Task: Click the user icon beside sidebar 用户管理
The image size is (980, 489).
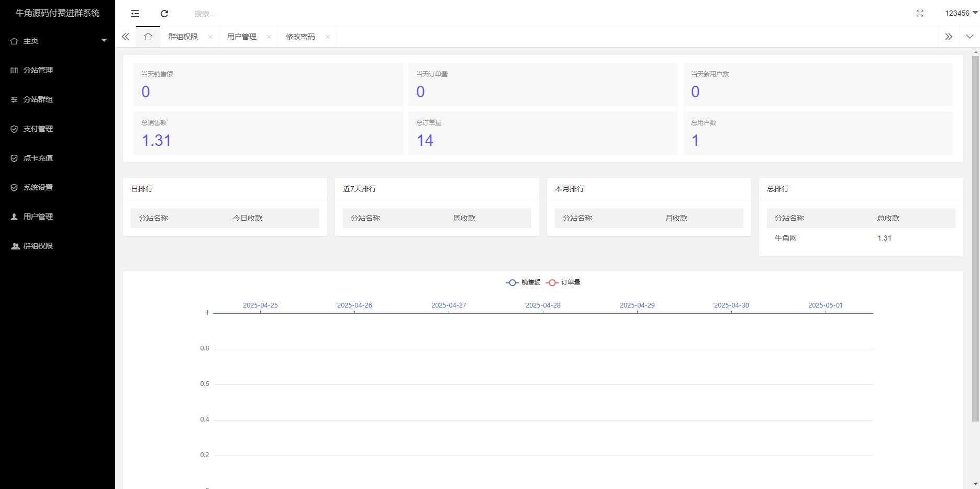Action: (14, 217)
